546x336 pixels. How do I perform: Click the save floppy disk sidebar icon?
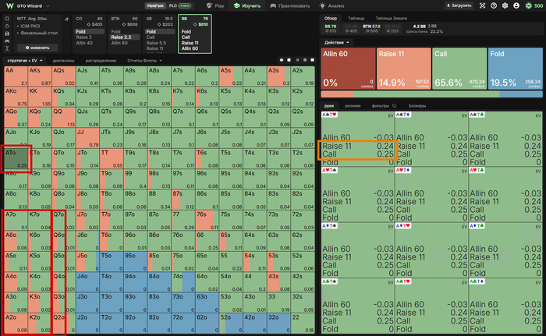[x=7, y=34]
